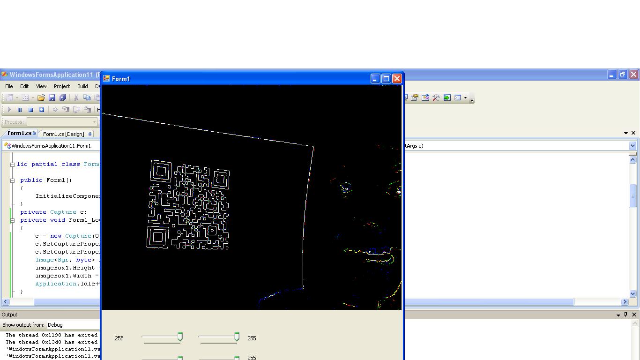Click the Save All icon
Screen dimensions: 640x360
pos(63,97)
